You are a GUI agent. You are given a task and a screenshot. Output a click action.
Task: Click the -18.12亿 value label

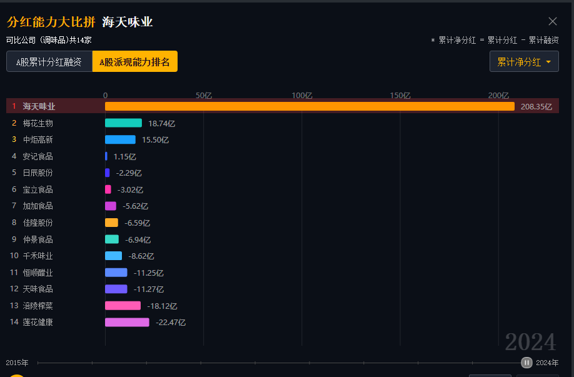pos(162,306)
